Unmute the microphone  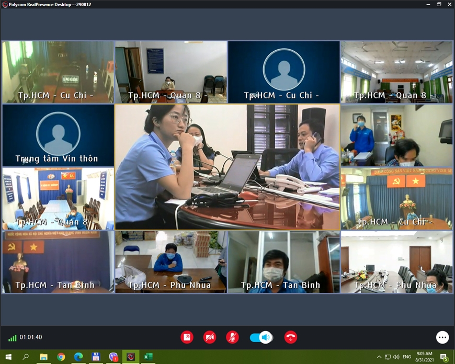coord(232,337)
